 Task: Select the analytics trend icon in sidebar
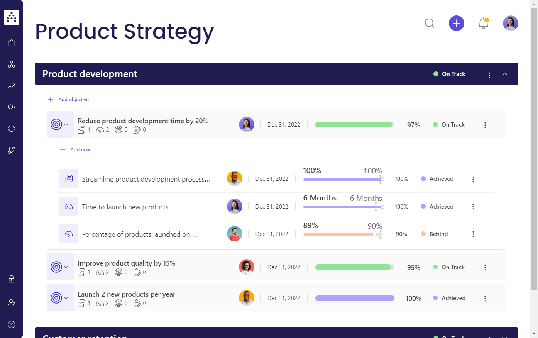[x=12, y=86]
